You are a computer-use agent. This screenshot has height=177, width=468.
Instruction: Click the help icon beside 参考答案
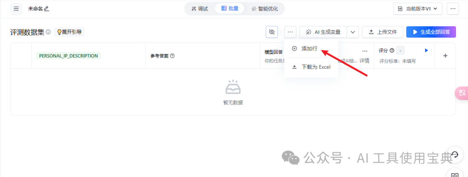(172, 56)
